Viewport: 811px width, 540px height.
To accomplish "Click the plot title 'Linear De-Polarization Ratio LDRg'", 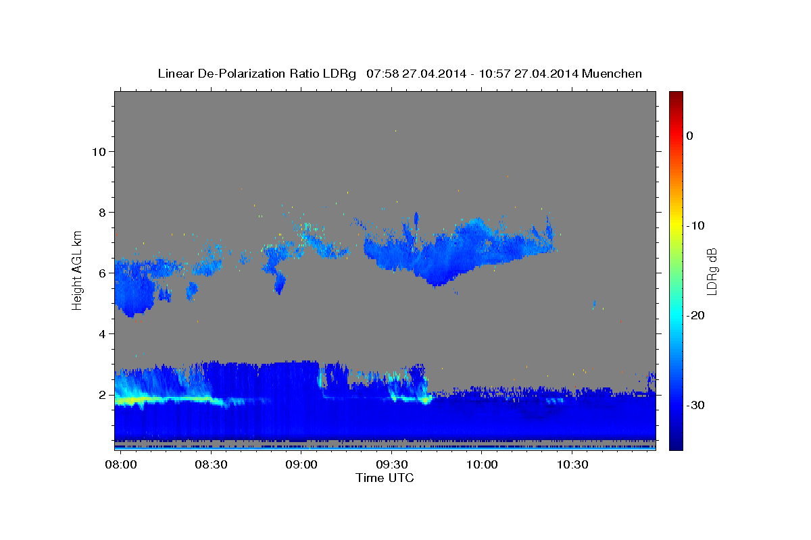I will tap(257, 74).
